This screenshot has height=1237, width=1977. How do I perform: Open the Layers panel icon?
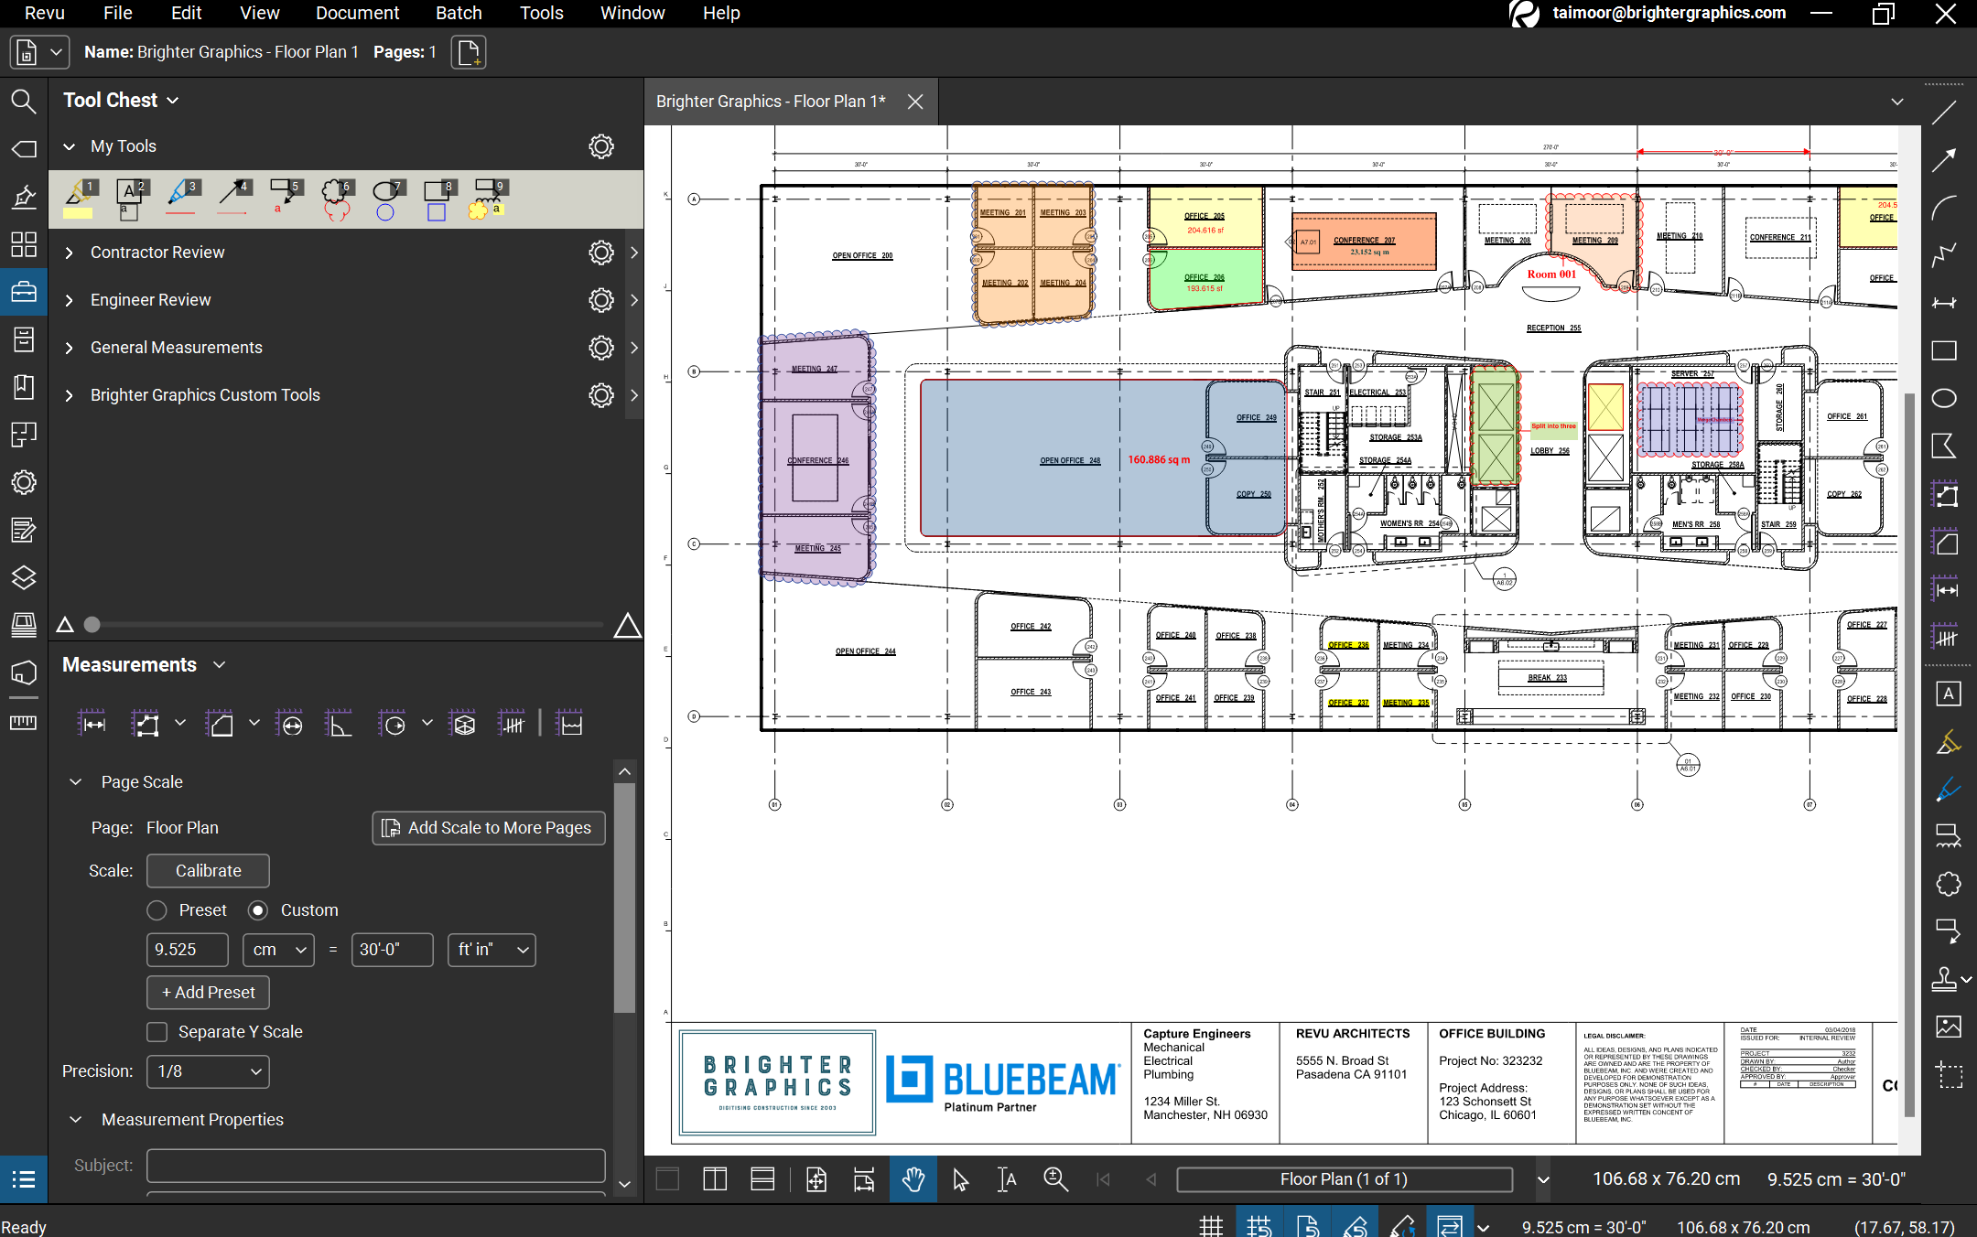tap(24, 577)
